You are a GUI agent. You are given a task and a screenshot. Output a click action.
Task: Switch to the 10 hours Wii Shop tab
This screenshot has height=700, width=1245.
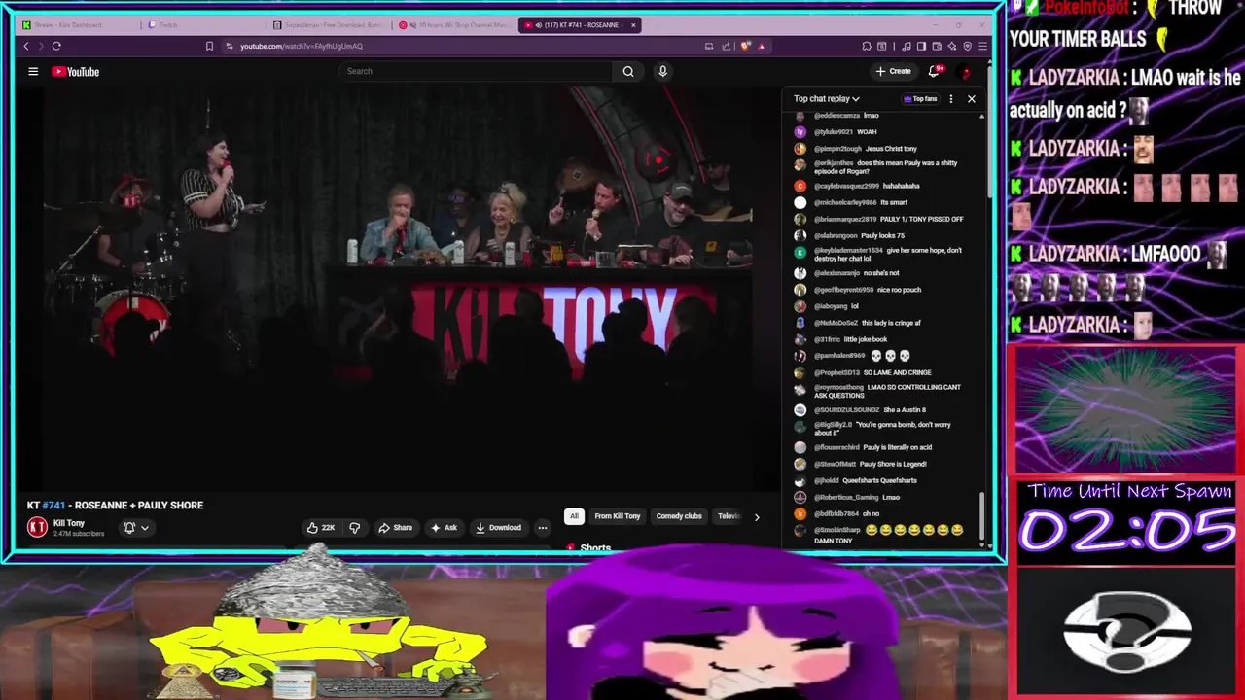[454, 25]
